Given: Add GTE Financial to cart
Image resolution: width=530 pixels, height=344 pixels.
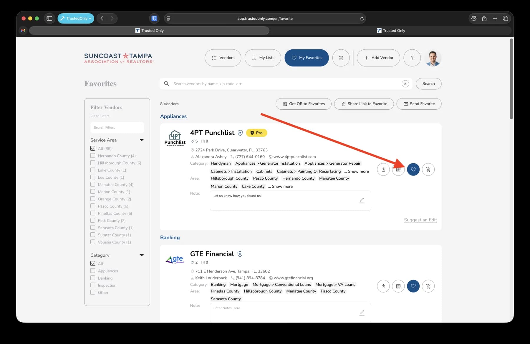Looking at the screenshot, I should 428,286.
